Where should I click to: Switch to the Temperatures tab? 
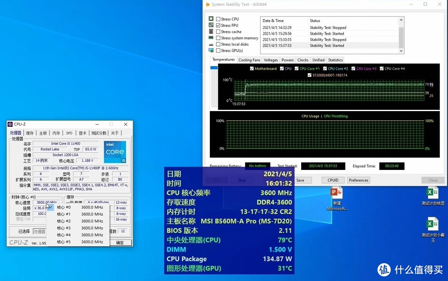(x=224, y=59)
